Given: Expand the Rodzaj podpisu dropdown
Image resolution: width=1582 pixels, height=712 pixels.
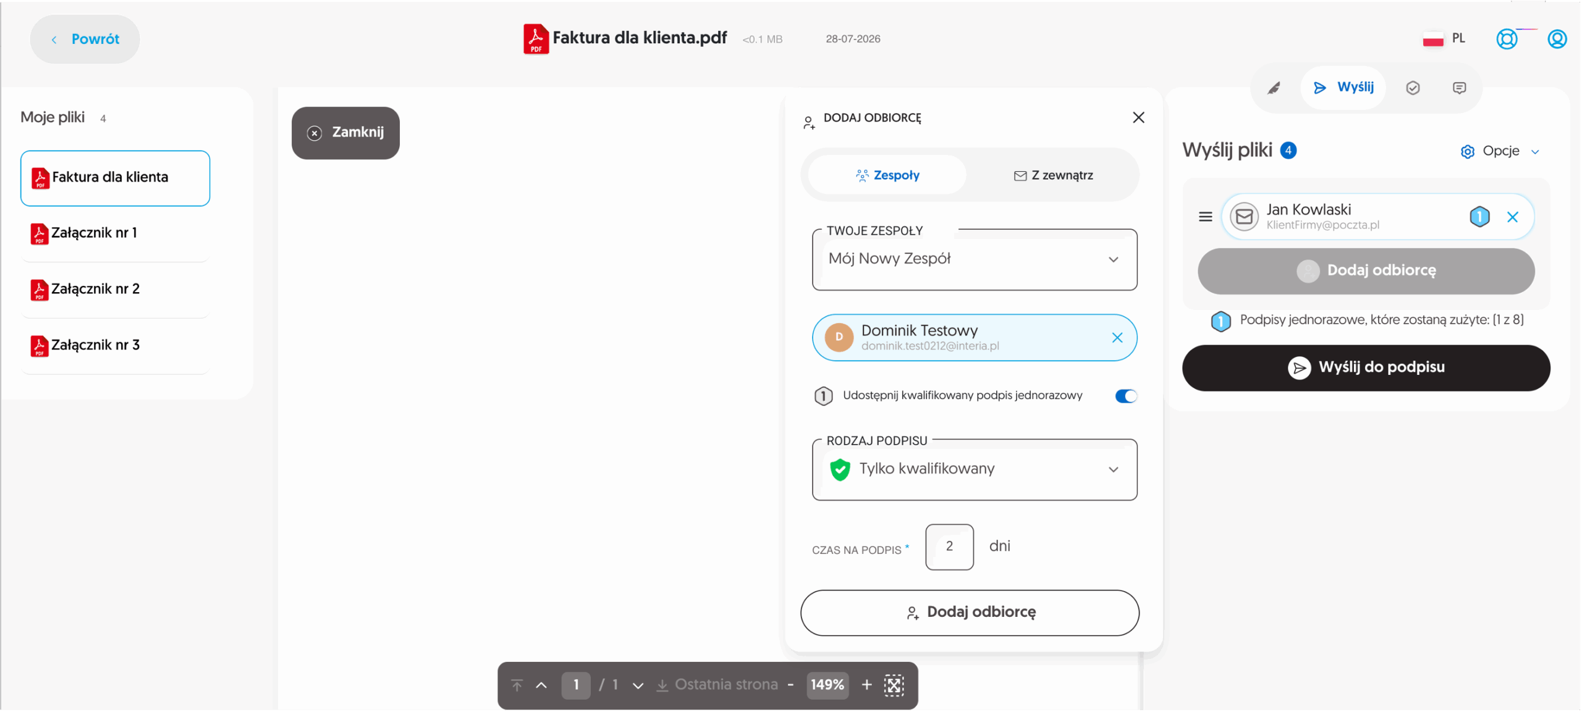Looking at the screenshot, I should pyautogui.click(x=975, y=469).
